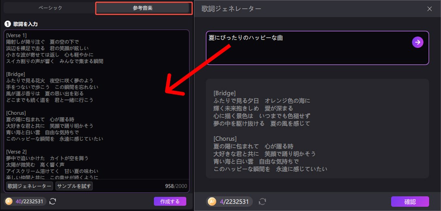Submit the prompt with the purple arrow button
The image size is (441, 211).
pyautogui.click(x=418, y=42)
